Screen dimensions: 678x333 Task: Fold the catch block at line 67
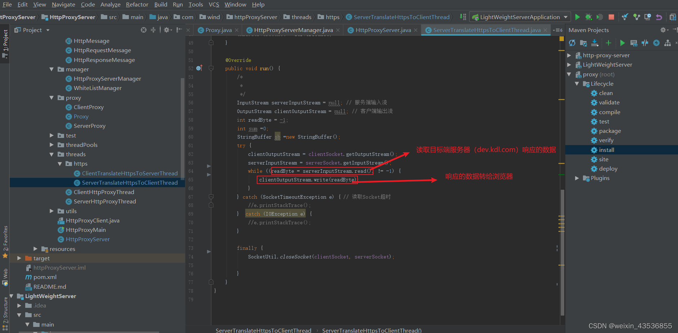[x=211, y=197]
